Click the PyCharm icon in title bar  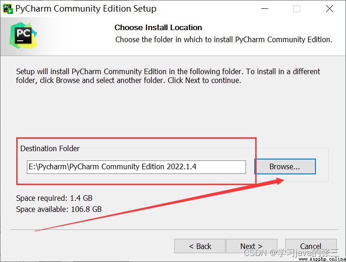point(8,9)
